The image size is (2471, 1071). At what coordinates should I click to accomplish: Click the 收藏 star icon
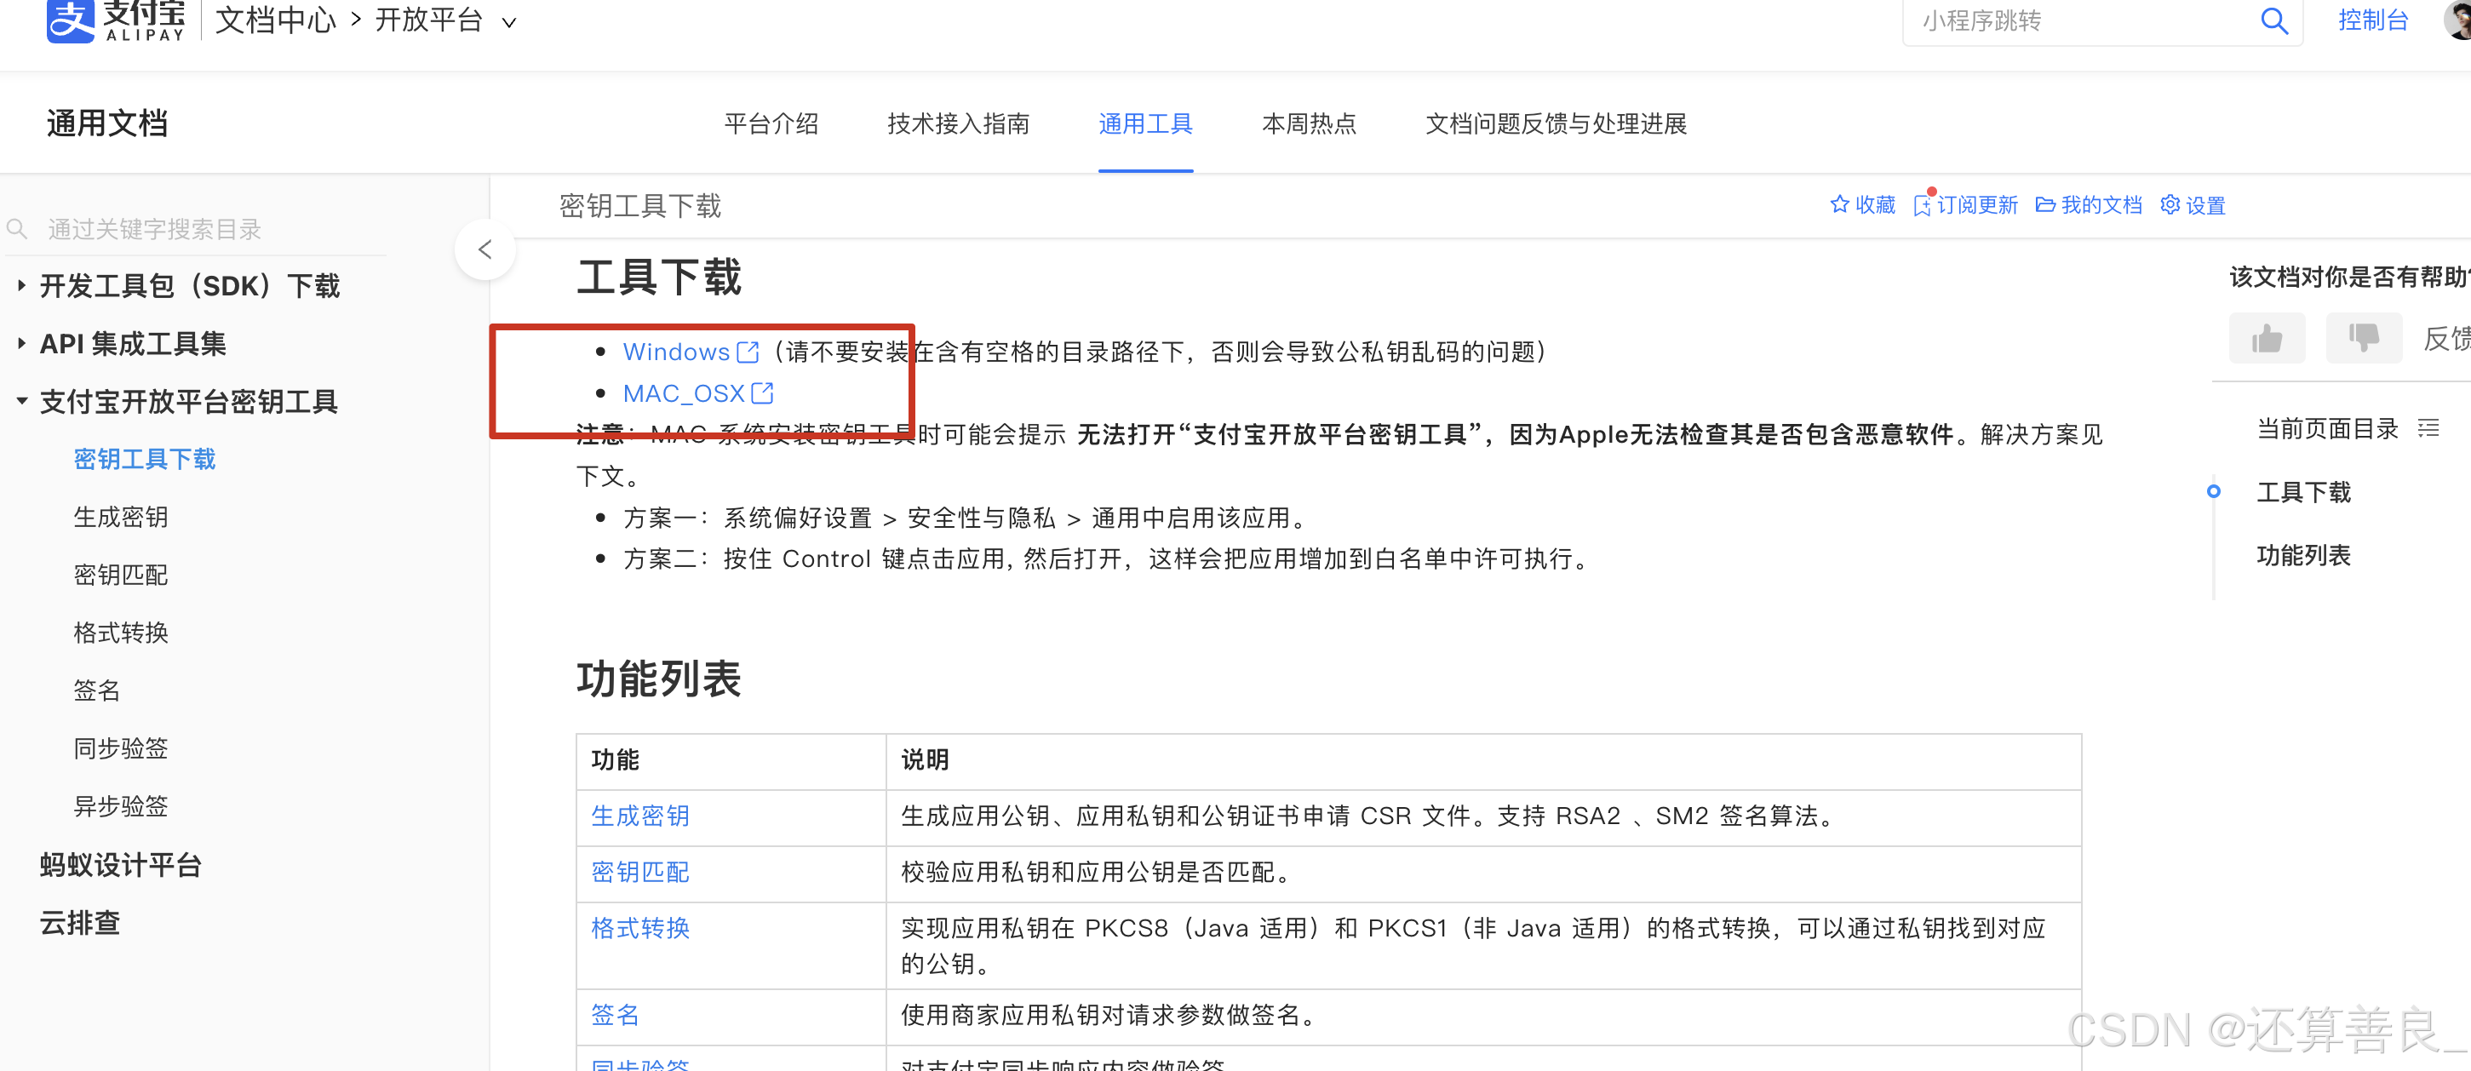[1839, 205]
